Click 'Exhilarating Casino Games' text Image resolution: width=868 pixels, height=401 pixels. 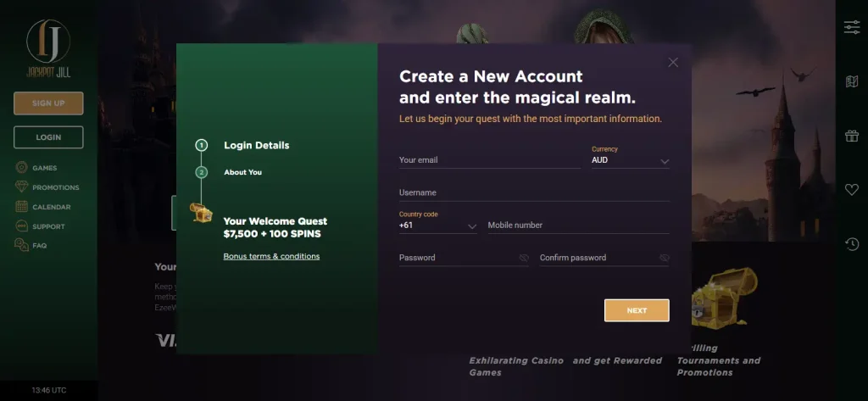pos(516,366)
